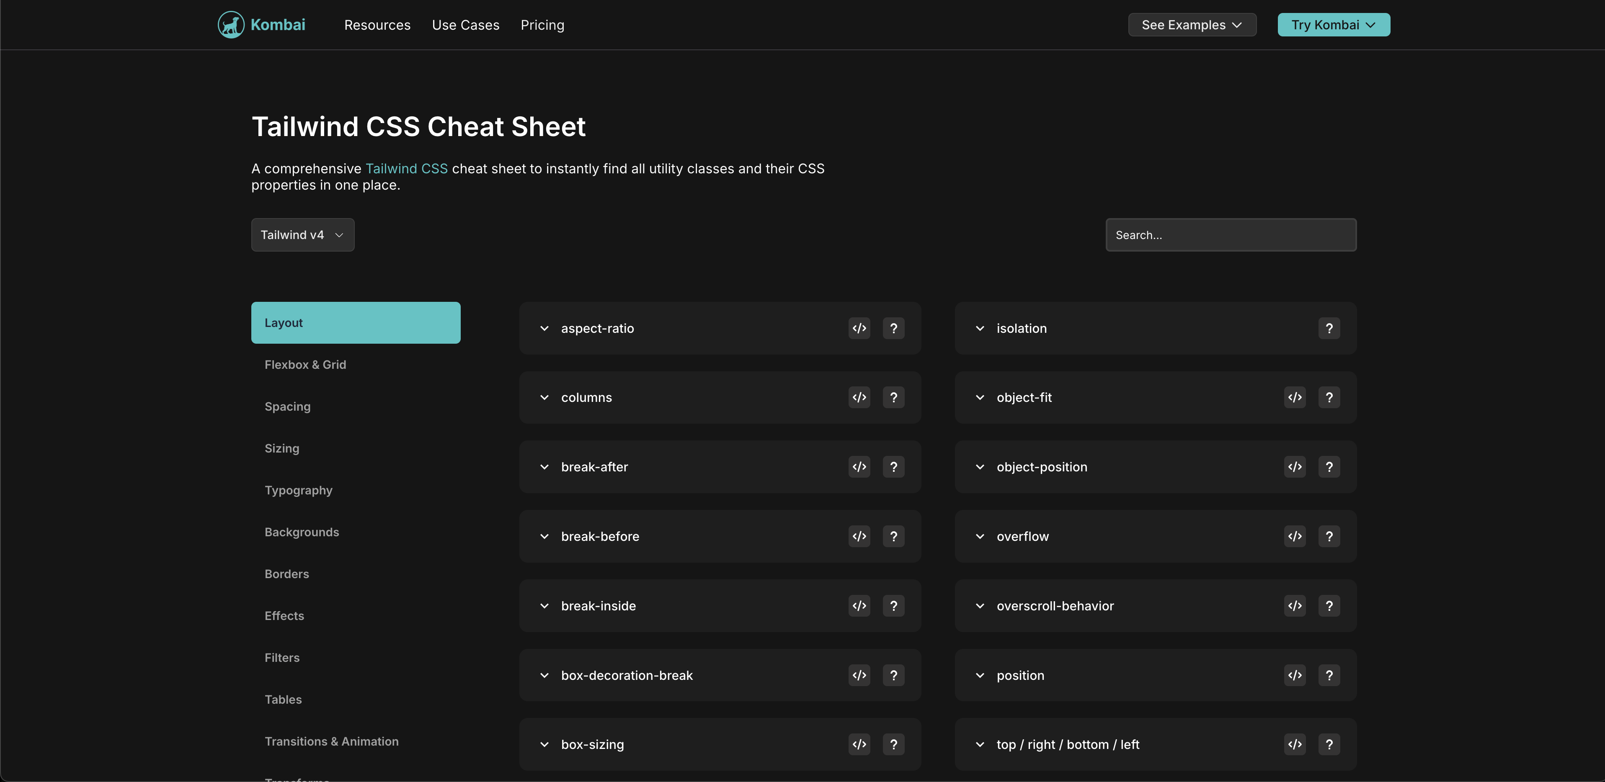
Task: Click help icon for top / right / bottom / left
Action: [x=1329, y=744]
